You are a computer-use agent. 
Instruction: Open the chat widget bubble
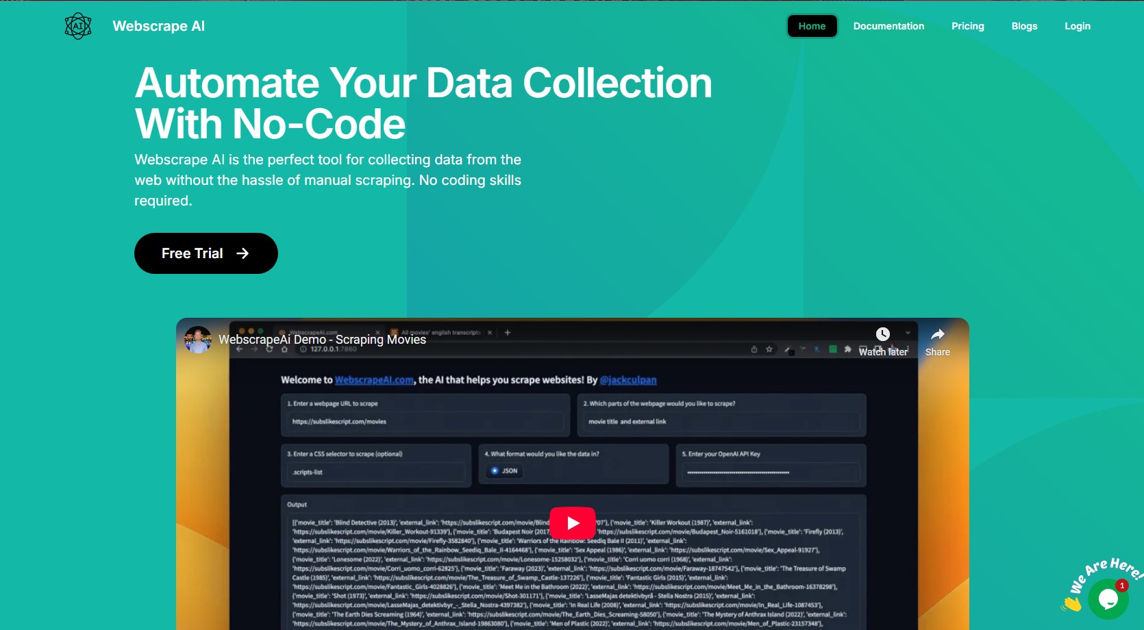(x=1108, y=599)
